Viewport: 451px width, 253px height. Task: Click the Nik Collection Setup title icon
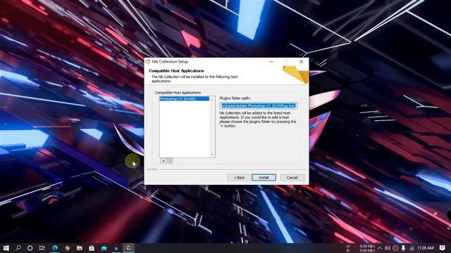point(148,61)
